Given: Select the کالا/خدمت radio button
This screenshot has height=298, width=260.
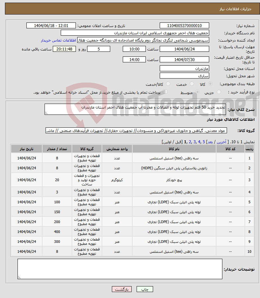Looking at the screenshot, I should (168, 84).
